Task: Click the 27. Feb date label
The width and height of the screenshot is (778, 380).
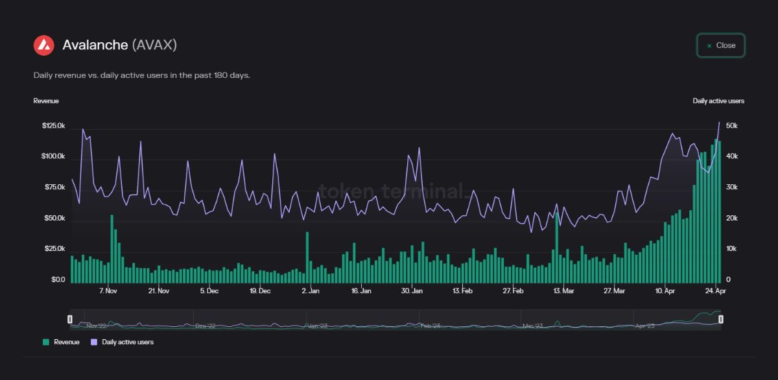Action: pos(513,292)
